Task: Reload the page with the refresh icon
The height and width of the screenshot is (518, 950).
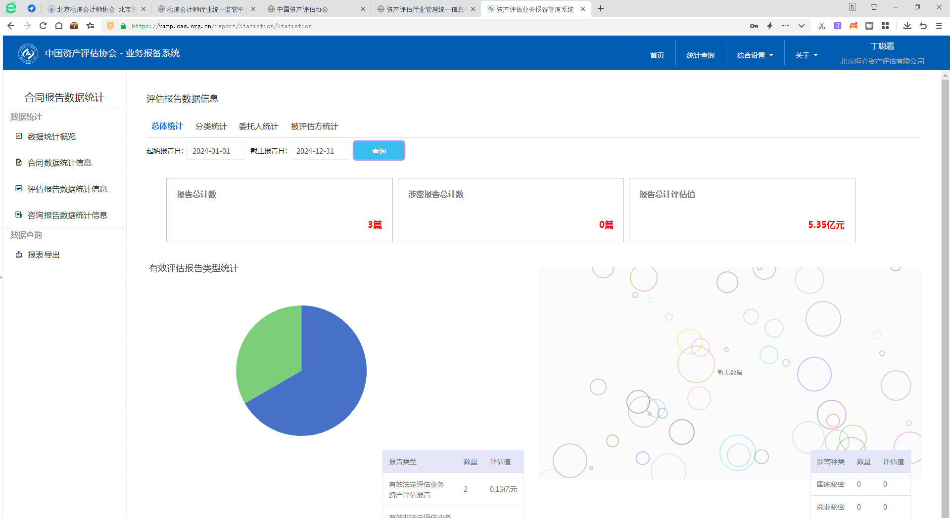Action: (43, 26)
